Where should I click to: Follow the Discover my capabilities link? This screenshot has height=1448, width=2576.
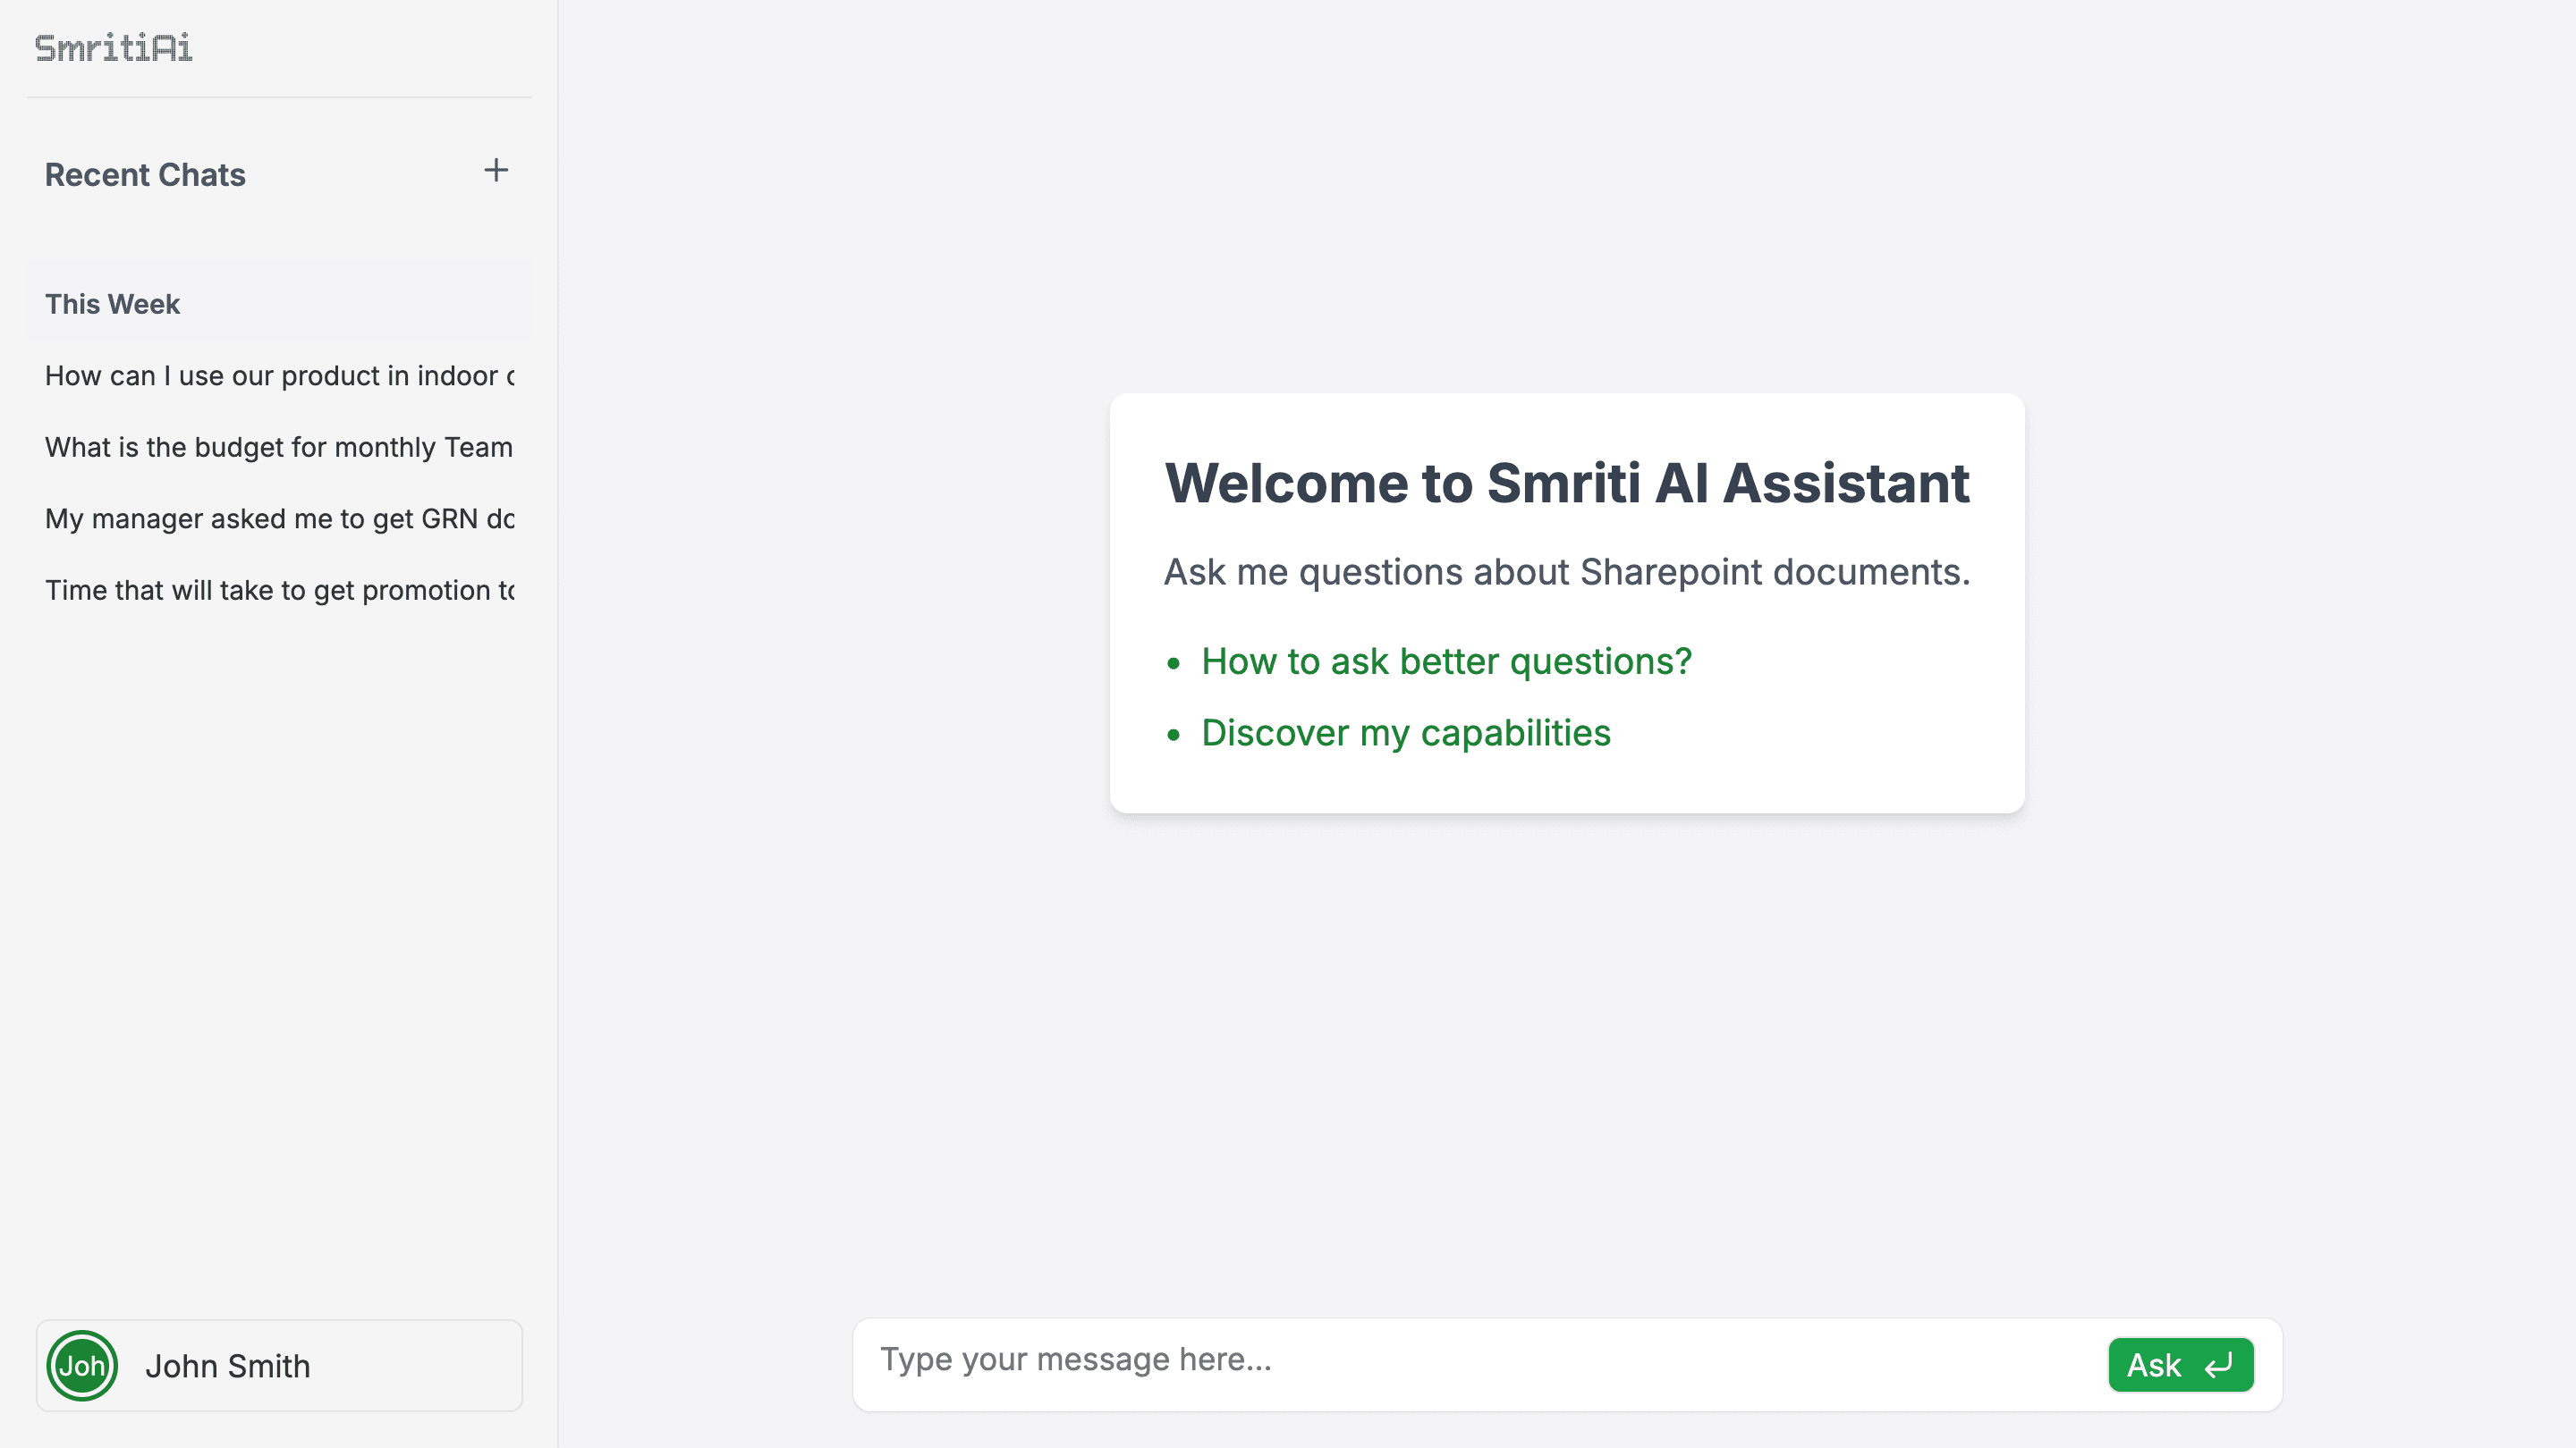[1405, 733]
